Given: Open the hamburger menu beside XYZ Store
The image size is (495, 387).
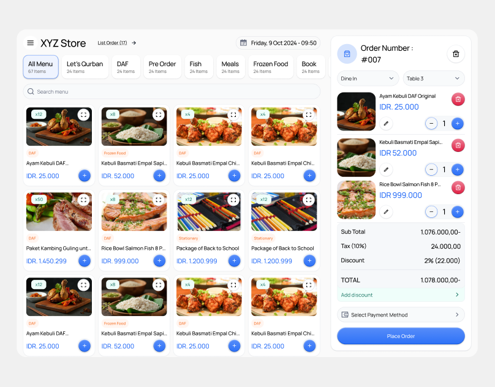Looking at the screenshot, I should click(x=30, y=43).
